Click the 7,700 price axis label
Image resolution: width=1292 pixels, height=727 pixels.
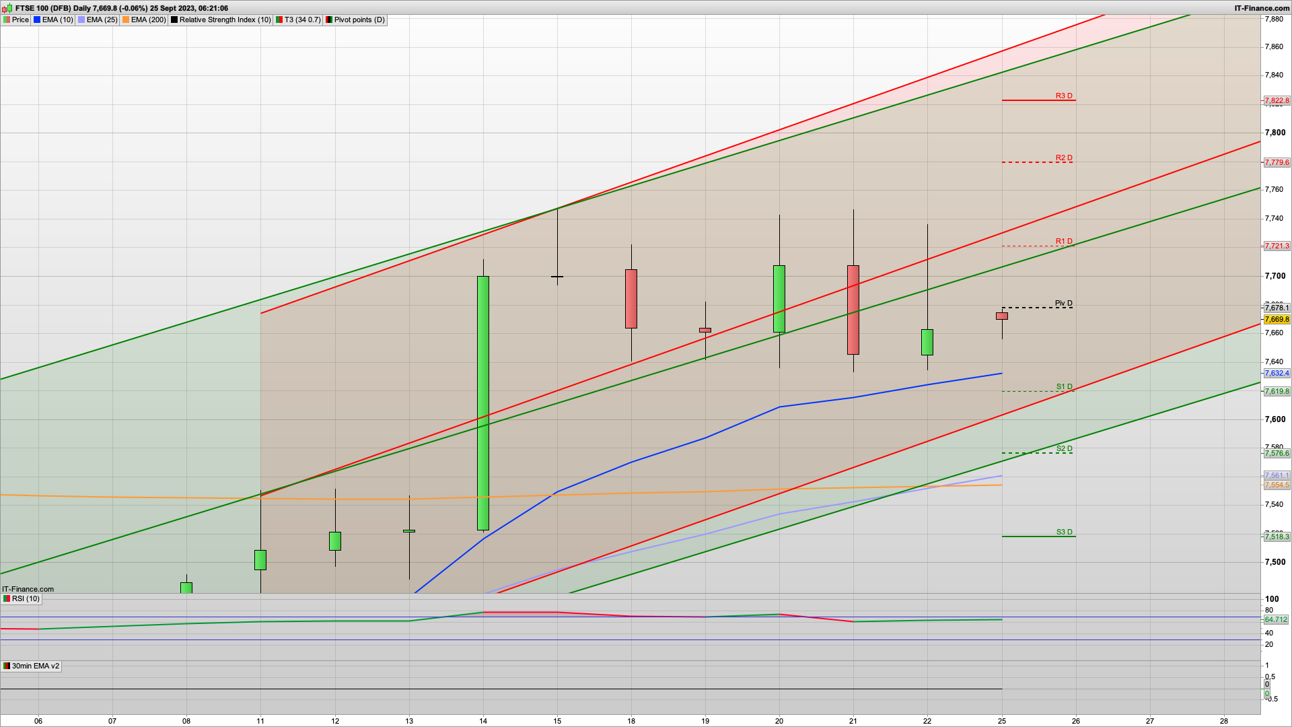click(1275, 276)
